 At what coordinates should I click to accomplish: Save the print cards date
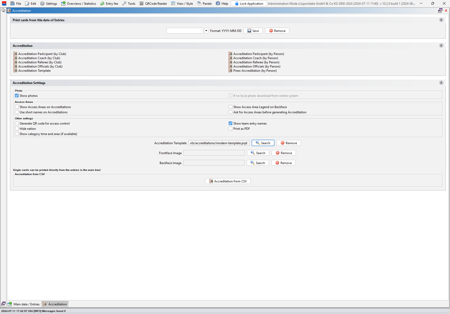tap(253, 31)
